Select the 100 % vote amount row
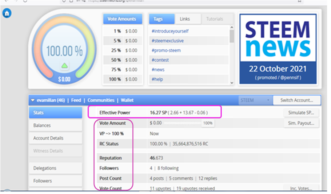The image size is (331, 194). pyautogui.click(x=123, y=79)
